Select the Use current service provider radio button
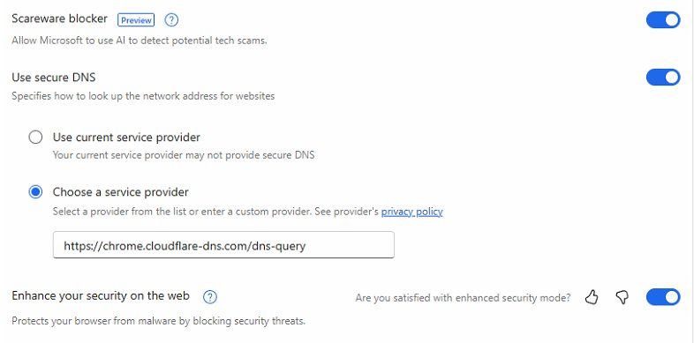This screenshot has width=694, height=343. pyautogui.click(x=35, y=137)
